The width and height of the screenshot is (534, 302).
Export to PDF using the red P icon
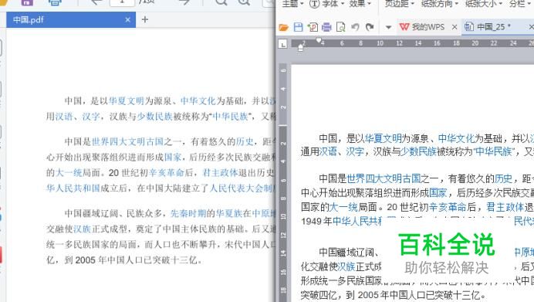pyautogui.click(x=313, y=27)
